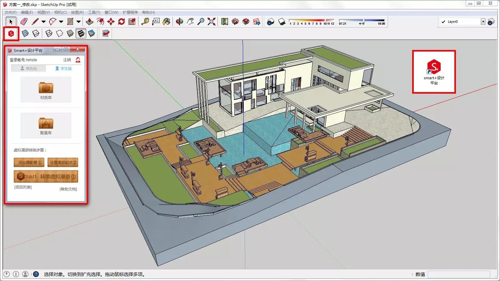Select the Eraser tool
500x281 pixels.
[24, 22]
